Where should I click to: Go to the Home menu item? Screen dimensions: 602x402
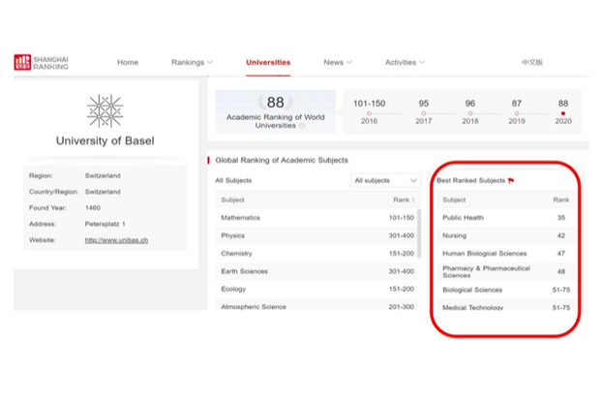click(x=128, y=62)
